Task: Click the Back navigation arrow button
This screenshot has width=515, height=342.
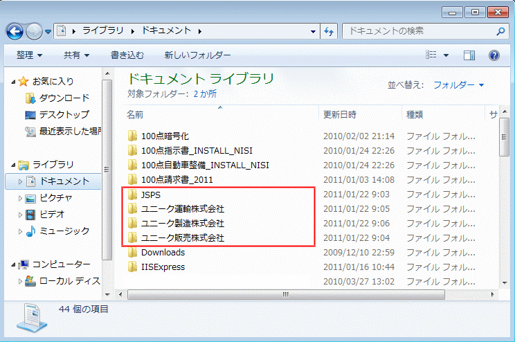Action: [x=16, y=31]
